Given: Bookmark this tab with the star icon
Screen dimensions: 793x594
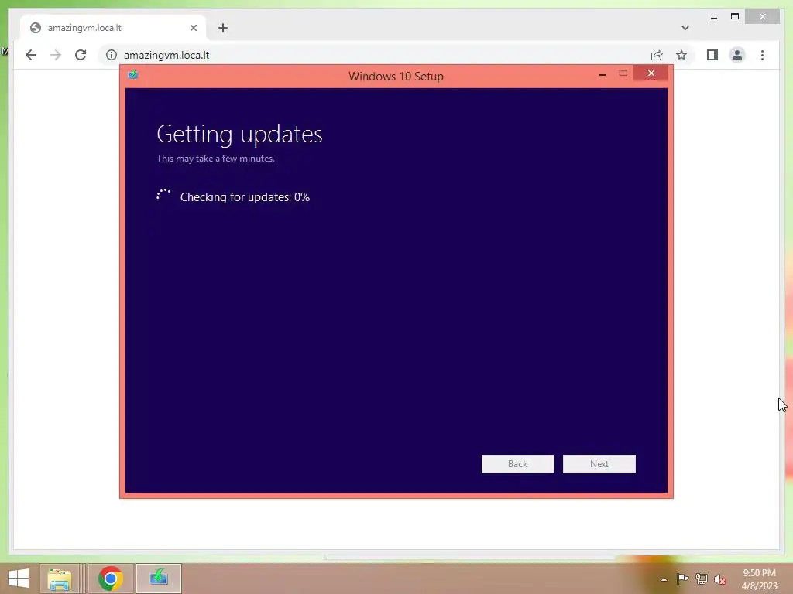Looking at the screenshot, I should point(681,55).
